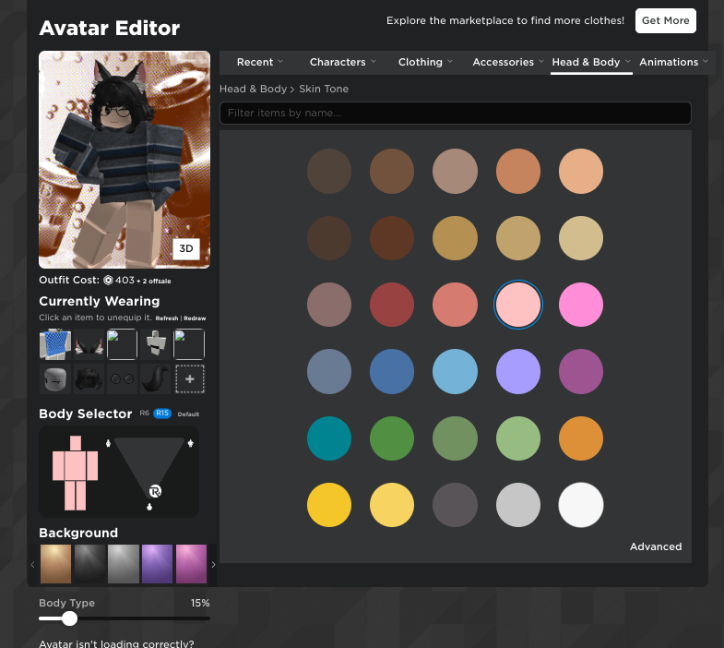Screen dimensions: 724x648
Task: Select the bright yellow skin tone
Action: pyautogui.click(x=329, y=505)
